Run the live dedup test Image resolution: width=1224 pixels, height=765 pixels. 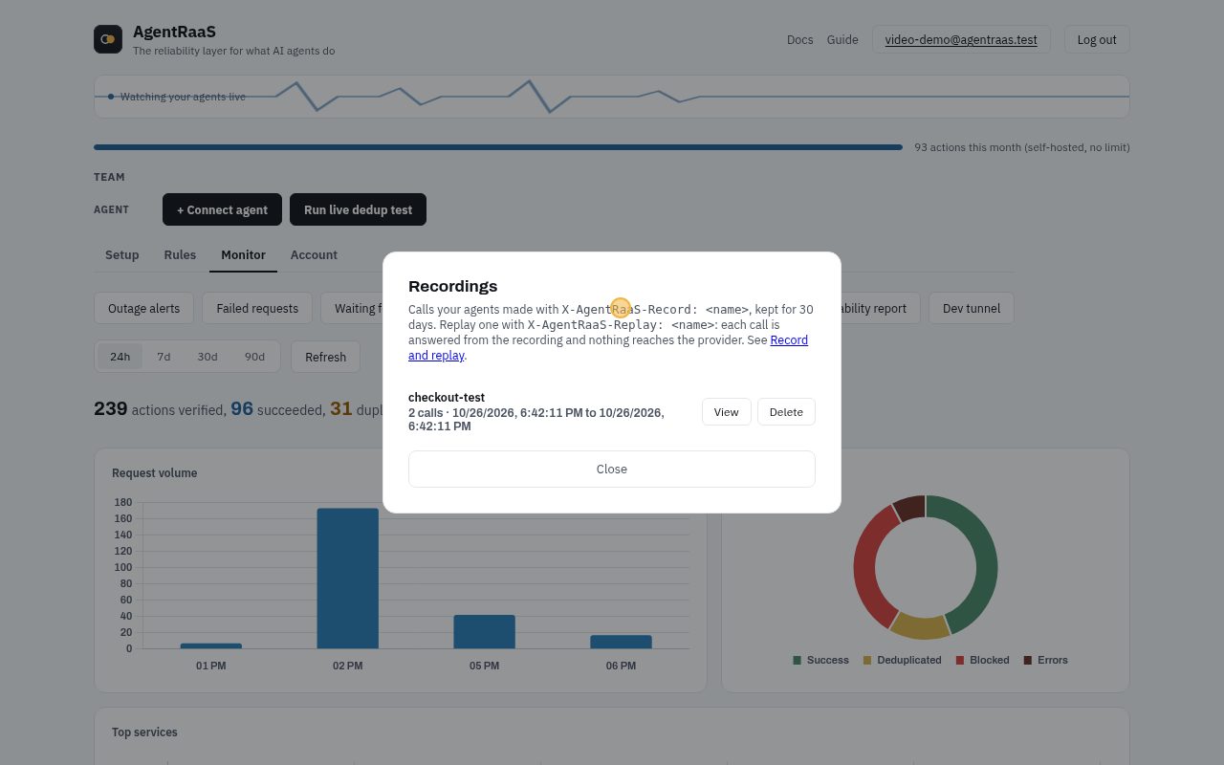tap(358, 210)
